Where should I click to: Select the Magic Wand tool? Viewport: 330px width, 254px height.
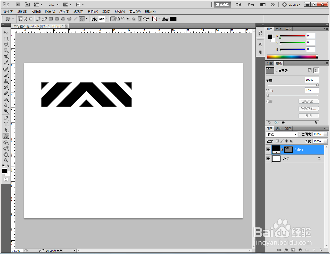click(6, 51)
